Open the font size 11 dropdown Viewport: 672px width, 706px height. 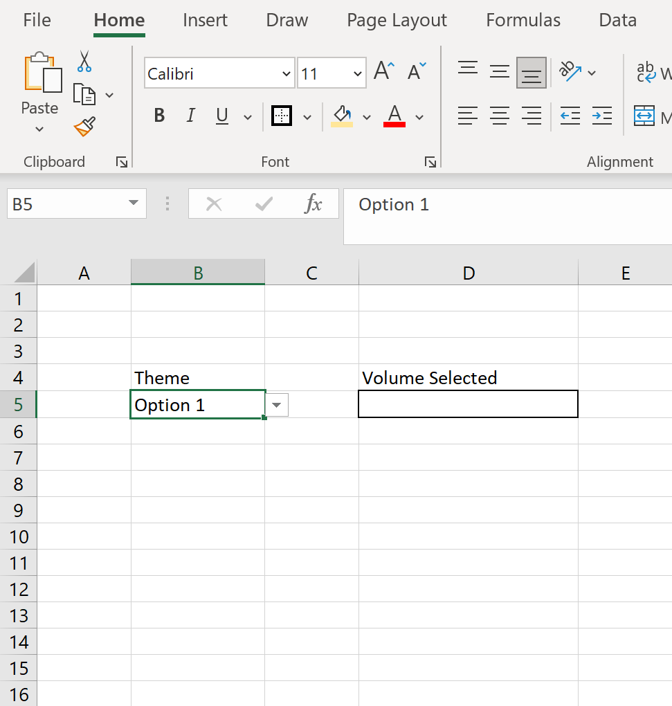pos(358,73)
